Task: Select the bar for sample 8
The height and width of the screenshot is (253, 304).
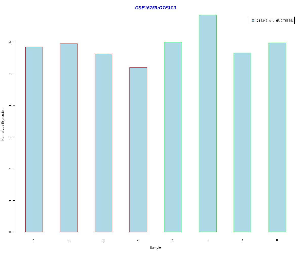Action: point(277,137)
